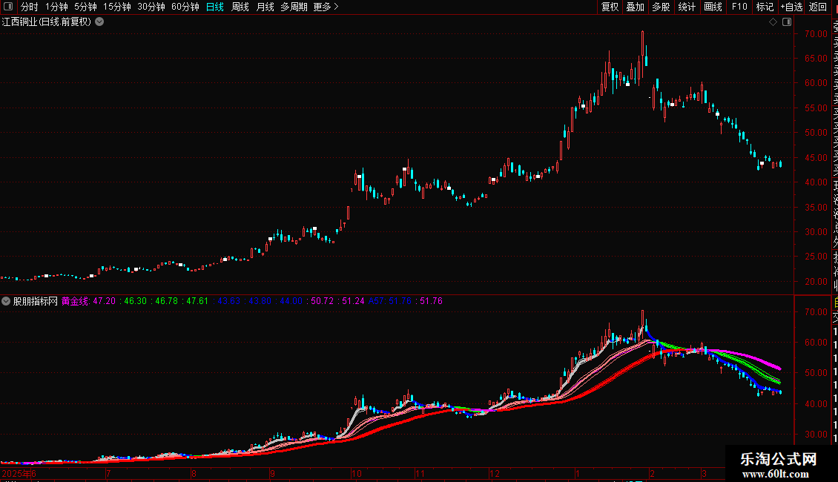838x482 pixels.
Task: Click the 江西铜业(日线.前复权) chart title
Action: coord(47,22)
